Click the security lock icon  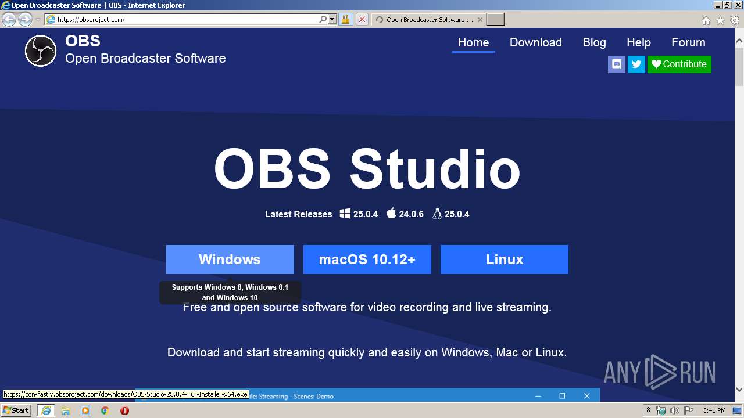coord(345,19)
